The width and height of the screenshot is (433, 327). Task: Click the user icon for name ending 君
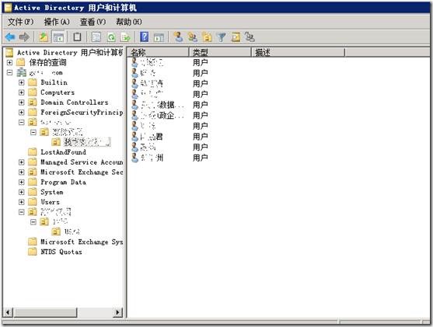pos(134,137)
